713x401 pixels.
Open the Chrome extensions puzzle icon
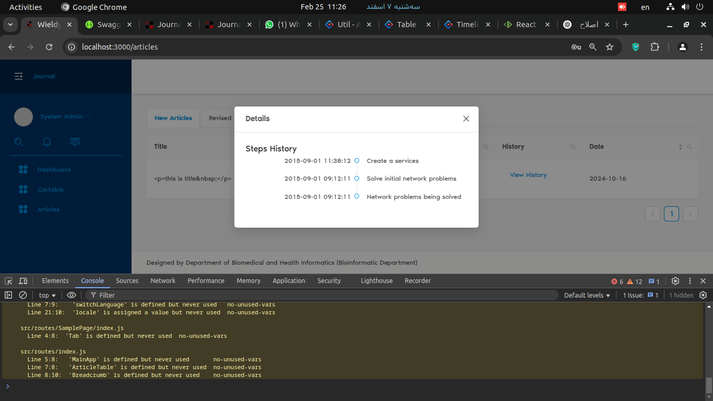(x=655, y=47)
